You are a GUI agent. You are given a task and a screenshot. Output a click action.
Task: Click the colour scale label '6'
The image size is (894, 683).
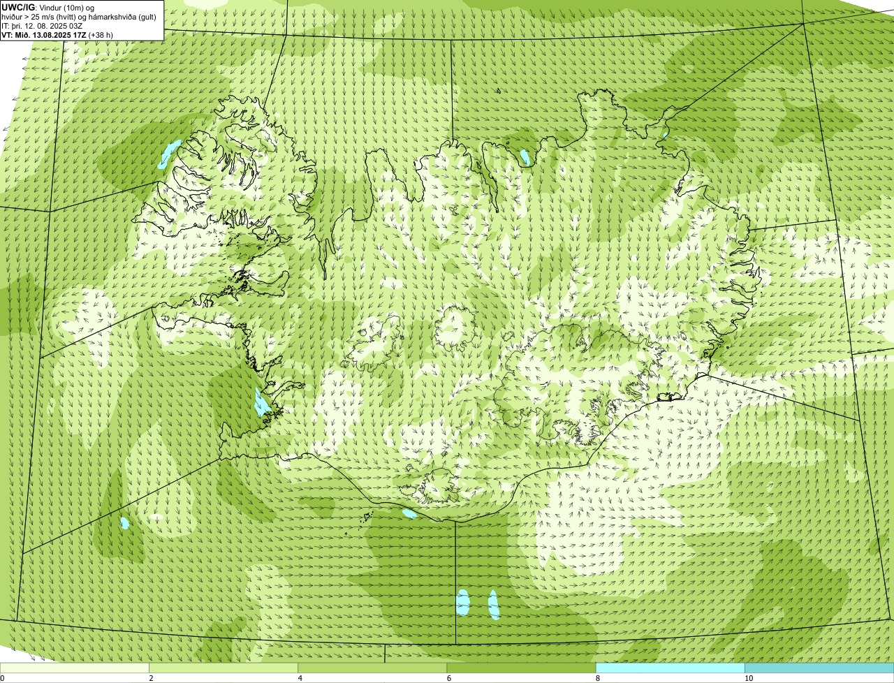coord(448,678)
